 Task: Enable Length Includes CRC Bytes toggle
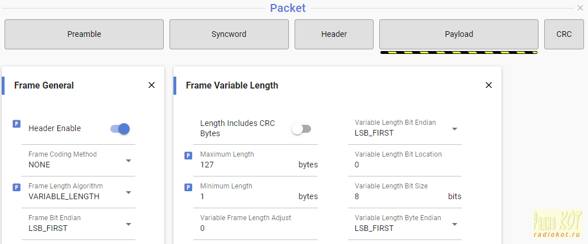point(301,129)
